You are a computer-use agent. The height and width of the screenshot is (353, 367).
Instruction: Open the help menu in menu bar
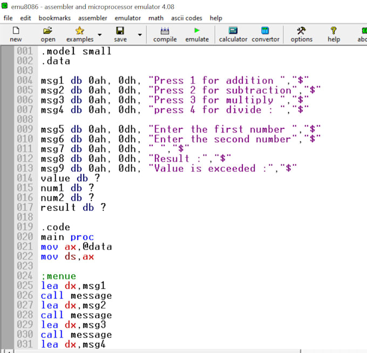click(x=216, y=18)
